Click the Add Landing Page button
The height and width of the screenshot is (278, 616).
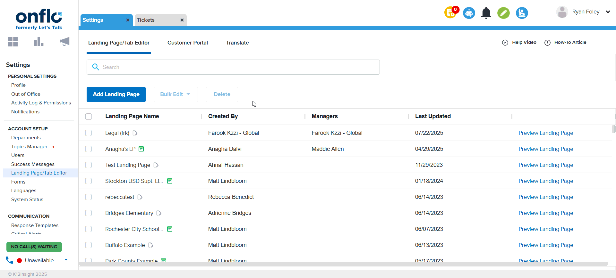tap(116, 94)
